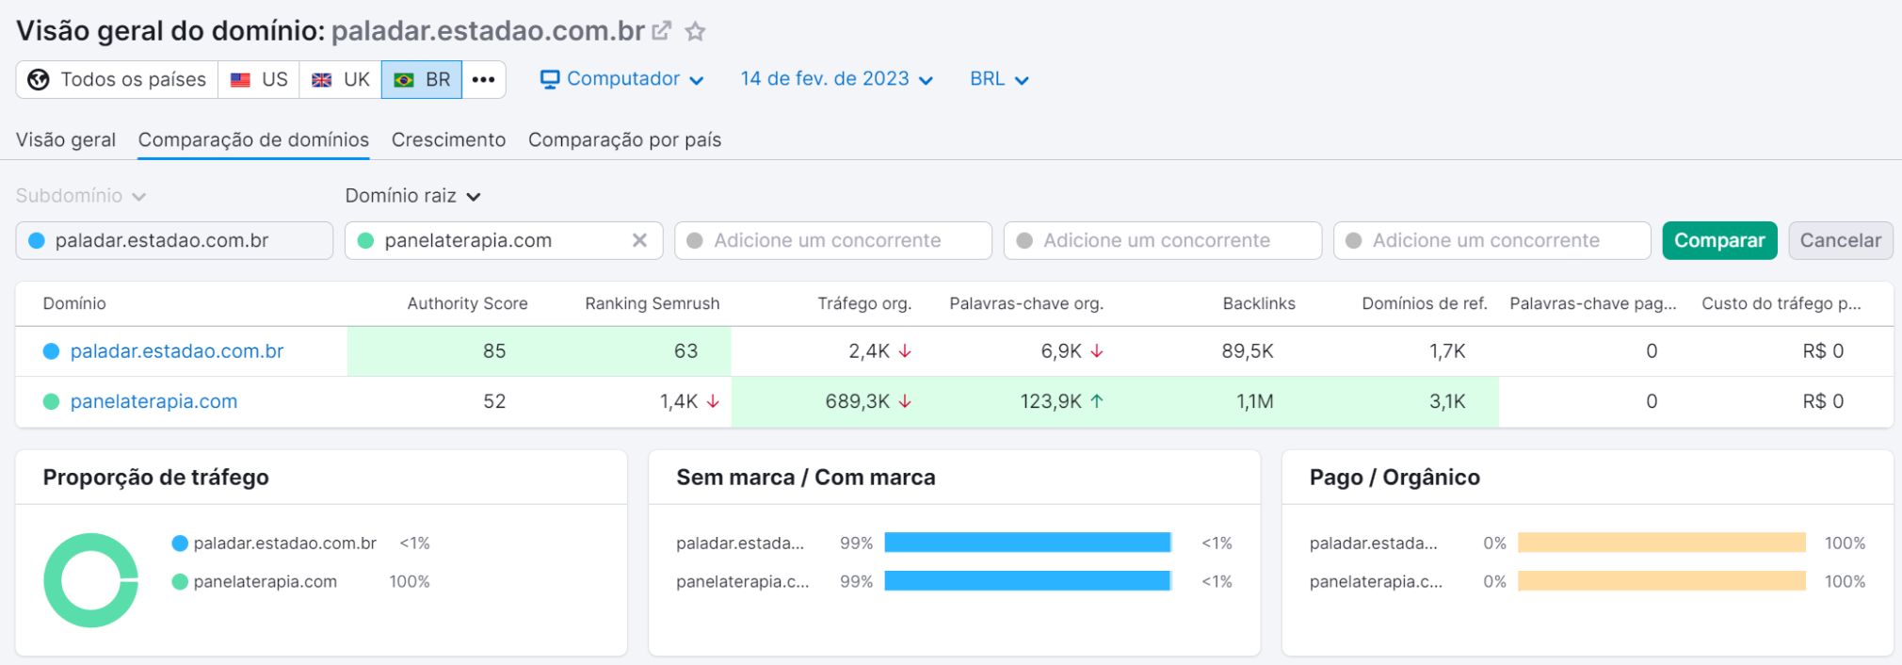This screenshot has width=1902, height=665.
Task: Click Backlinks column header
Action: click(x=1259, y=303)
